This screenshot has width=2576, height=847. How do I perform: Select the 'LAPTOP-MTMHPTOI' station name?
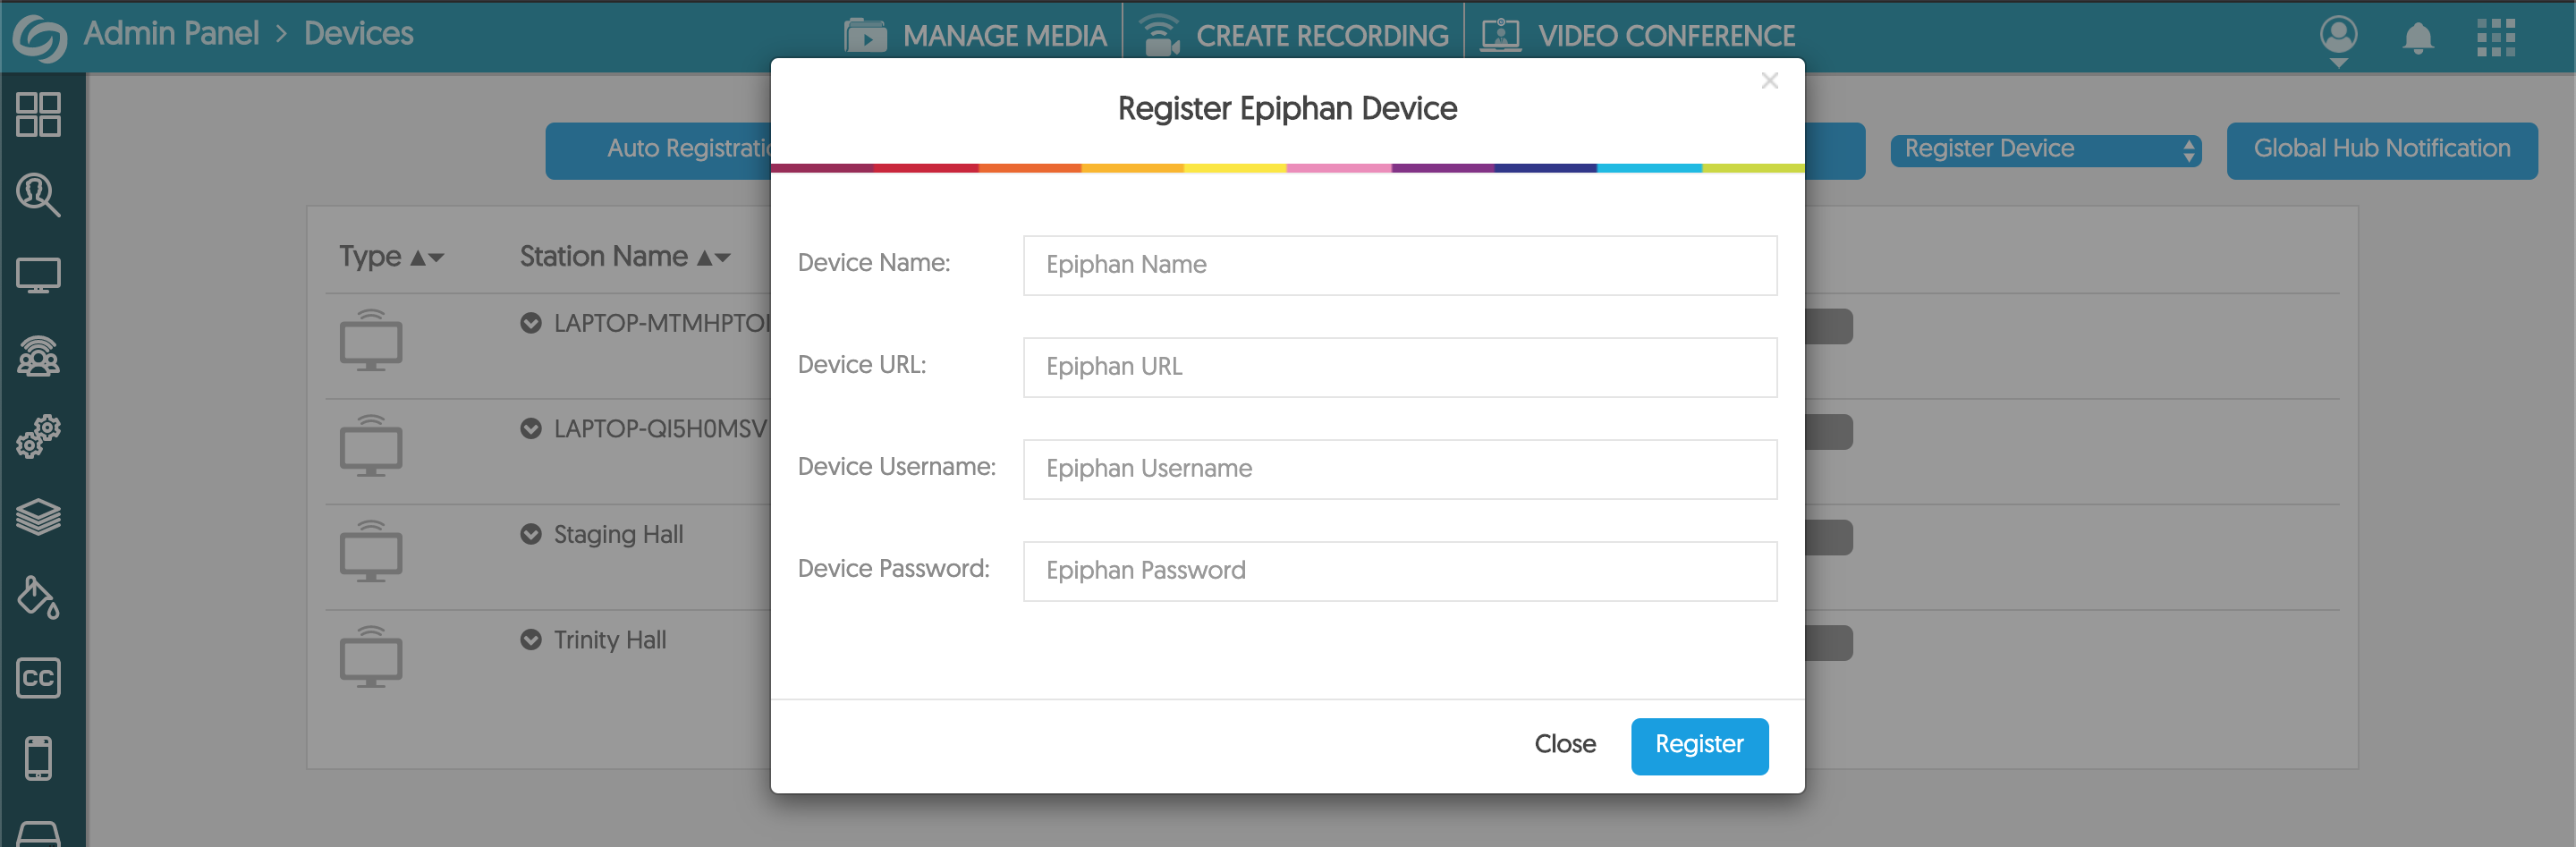point(662,323)
